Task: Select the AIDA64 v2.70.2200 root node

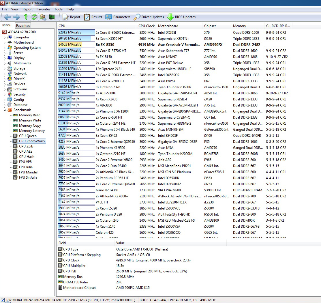Action: coord(19,32)
